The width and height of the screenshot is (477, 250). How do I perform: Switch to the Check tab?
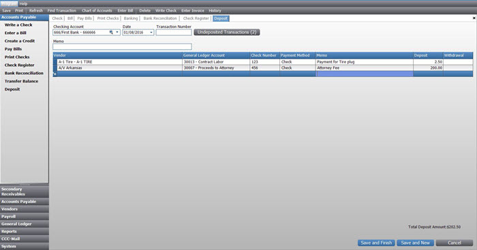pyautogui.click(x=57, y=18)
